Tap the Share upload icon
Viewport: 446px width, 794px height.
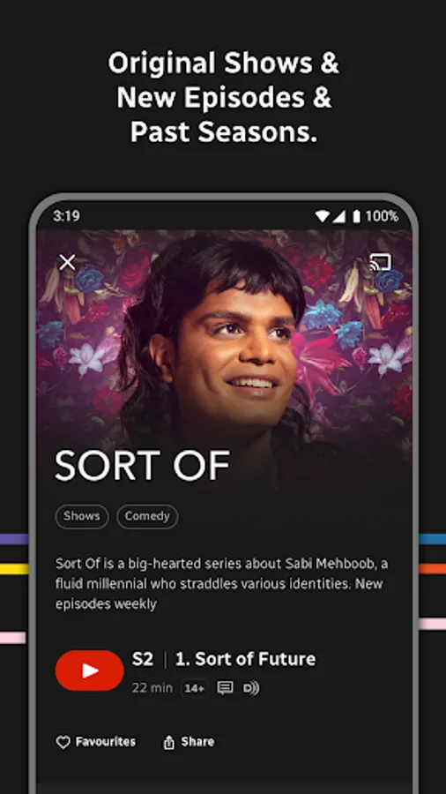pos(169,742)
